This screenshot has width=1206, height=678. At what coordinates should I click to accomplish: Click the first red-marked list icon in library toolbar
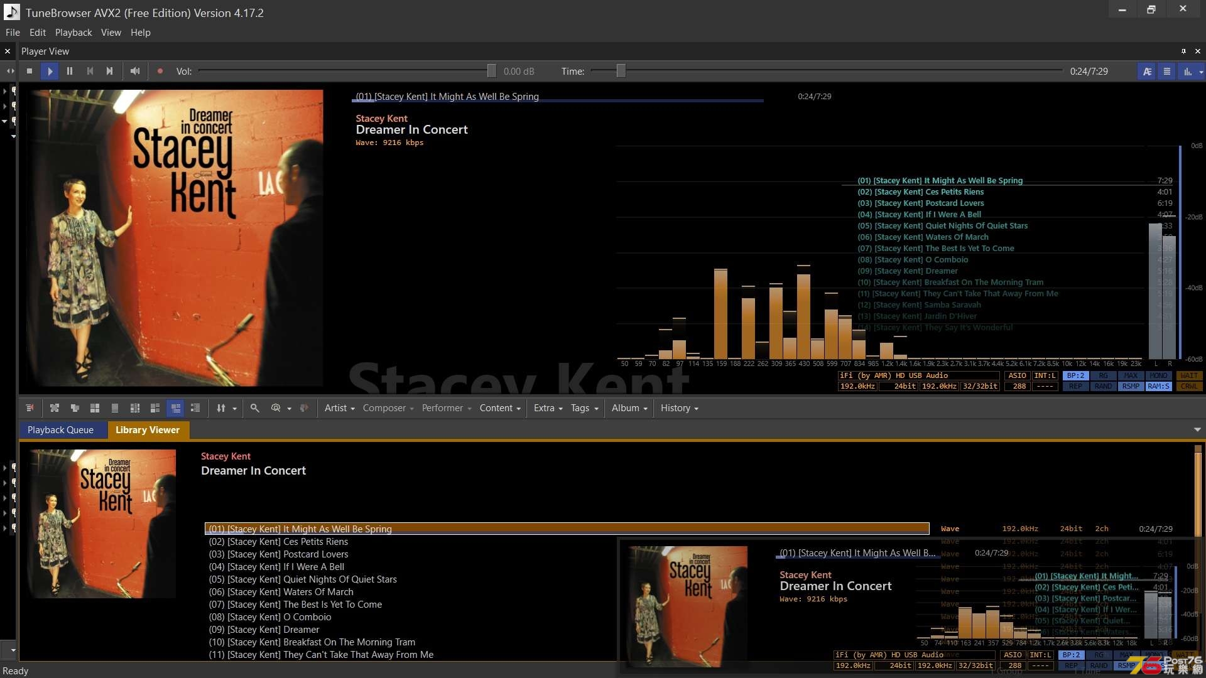tap(30, 408)
